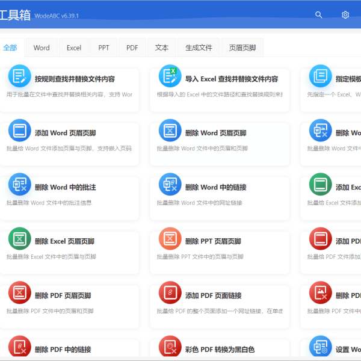Click the 删除 Excel 页眉页脚 icon
Image resolution: width=361 pixels, height=361 pixels.
coord(20,238)
